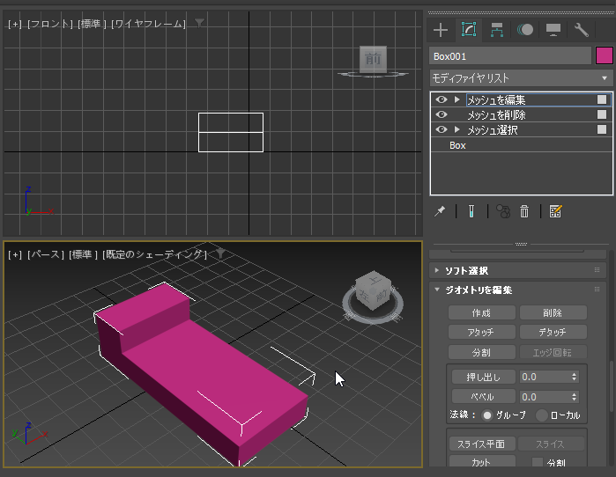This screenshot has height=477, width=616.
Task: Open the [フロント] viewport view menu
Action: pyautogui.click(x=50, y=24)
